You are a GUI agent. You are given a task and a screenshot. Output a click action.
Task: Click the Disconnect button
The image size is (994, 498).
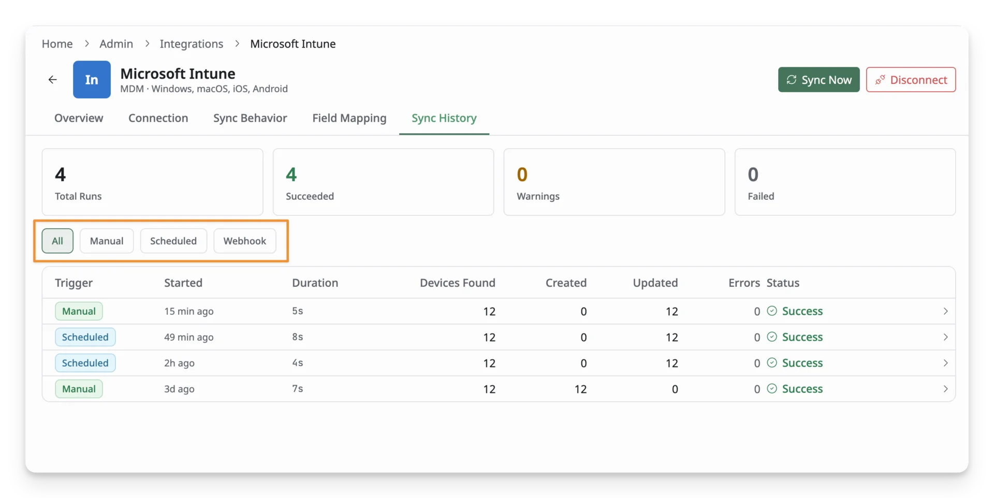coord(911,80)
